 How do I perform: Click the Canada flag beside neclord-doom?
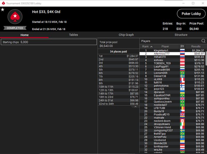tap(182, 121)
